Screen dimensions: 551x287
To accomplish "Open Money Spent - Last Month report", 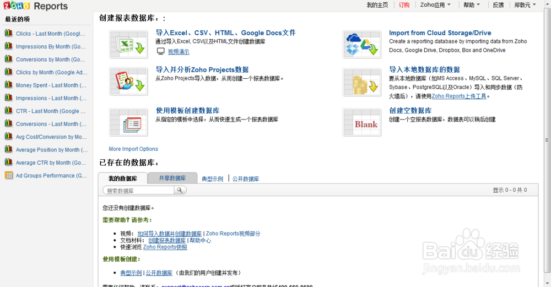I will pos(51,85).
